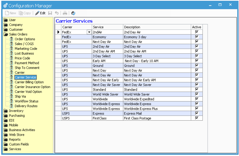
Task: Click the Save floppy disk icon
Action: [x=50, y=13]
